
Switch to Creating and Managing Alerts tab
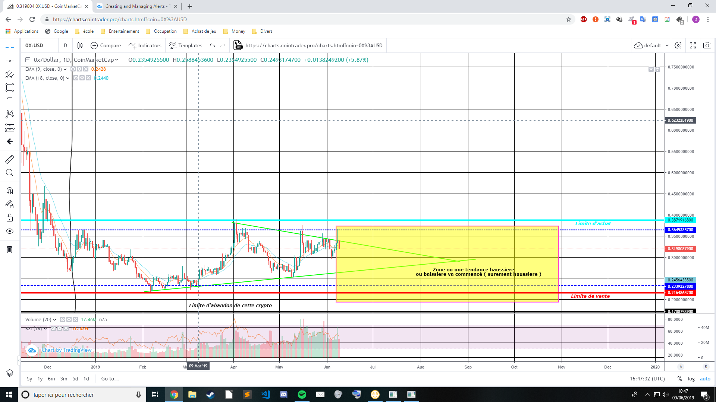(x=134, y=6)
